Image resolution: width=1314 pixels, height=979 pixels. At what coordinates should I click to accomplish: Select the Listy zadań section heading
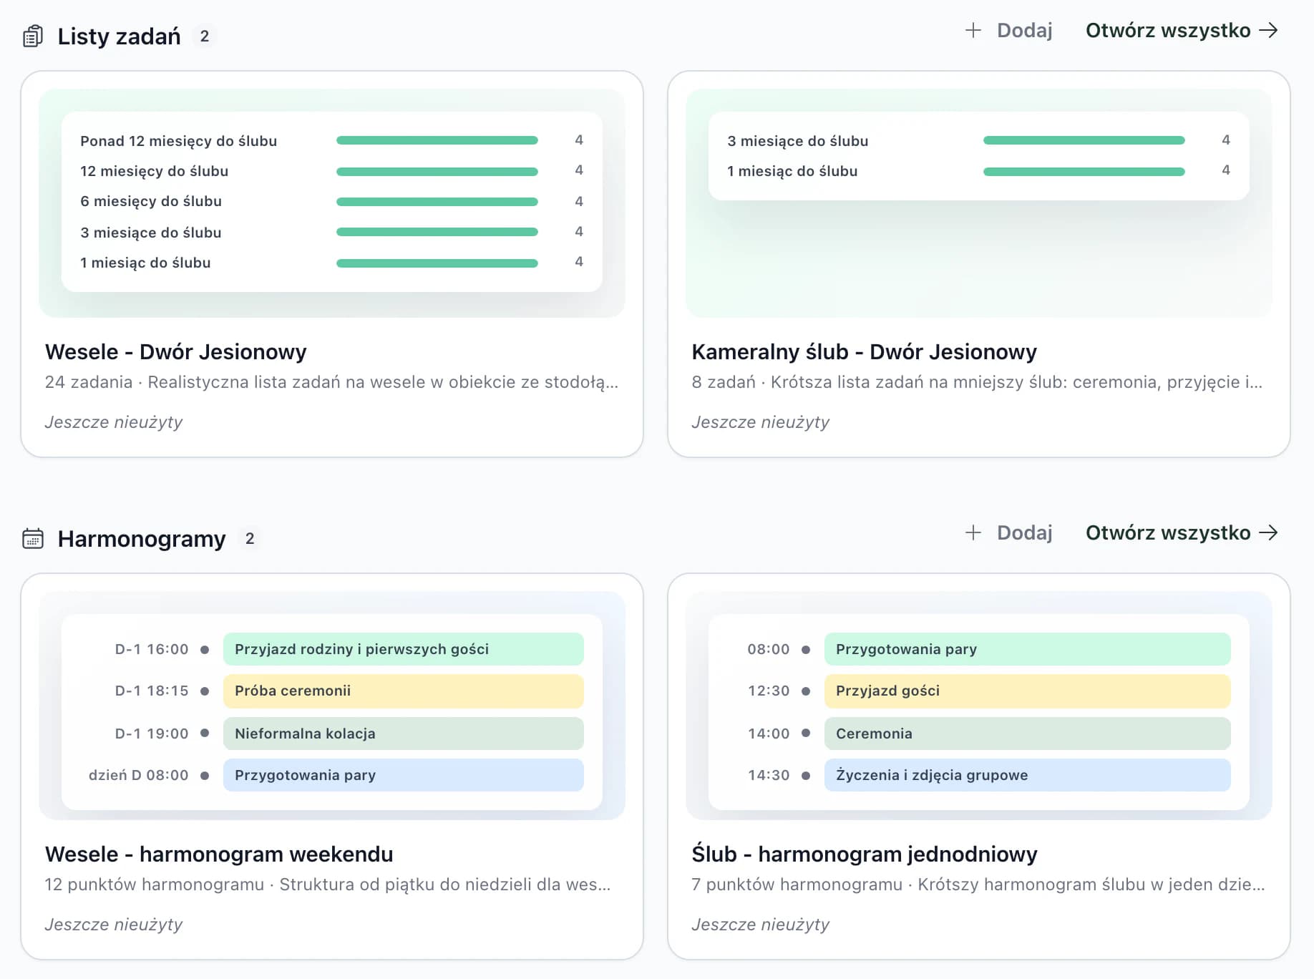coord(120,36)
